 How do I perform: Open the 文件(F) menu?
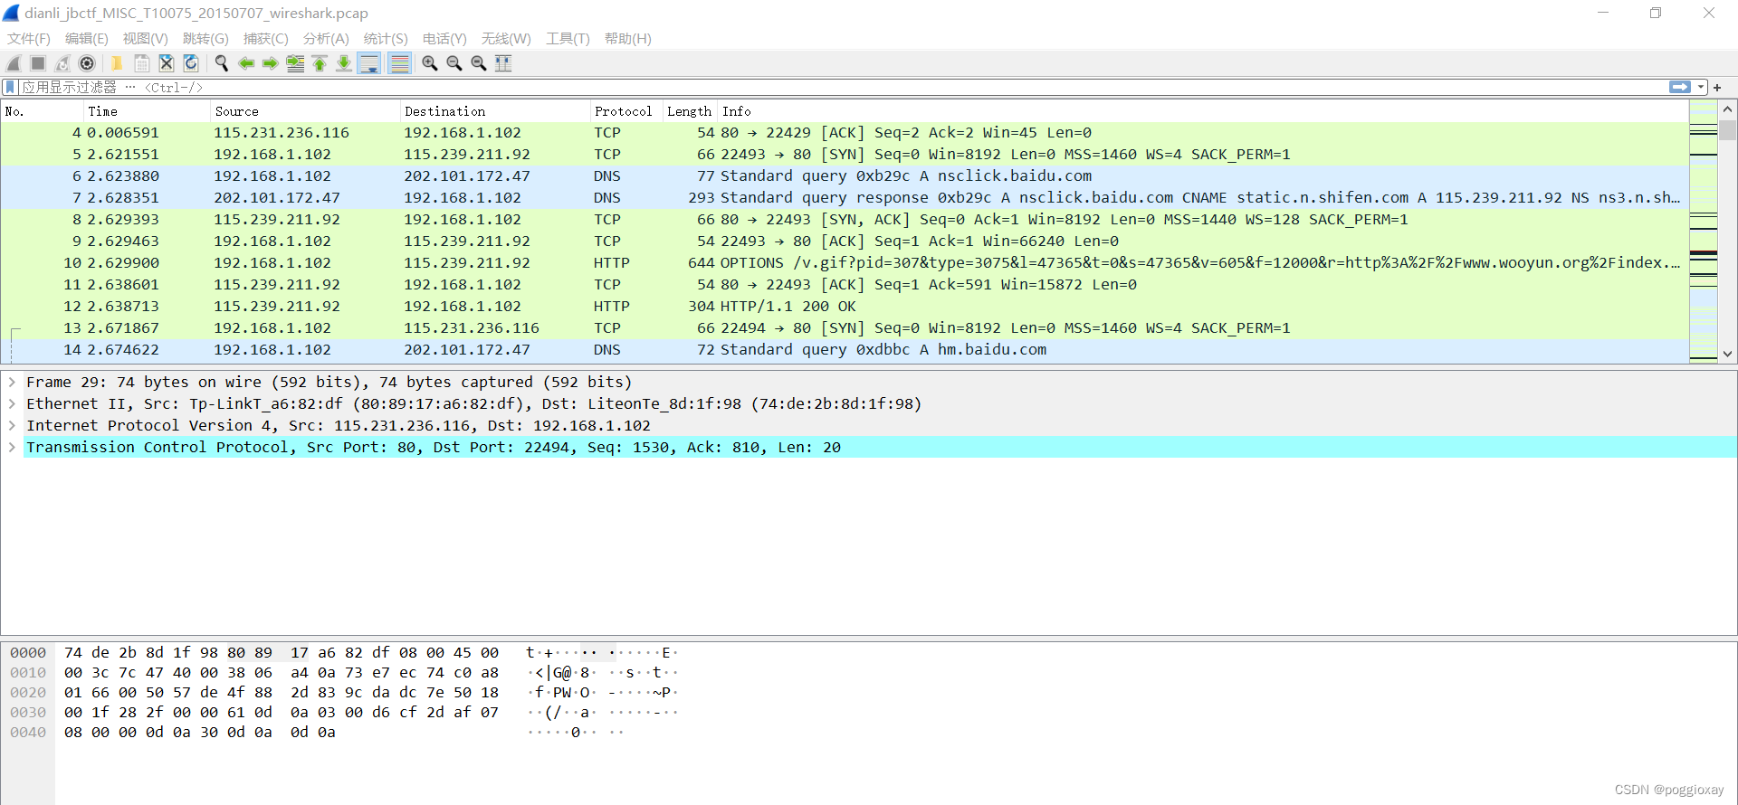click(29, 38)
